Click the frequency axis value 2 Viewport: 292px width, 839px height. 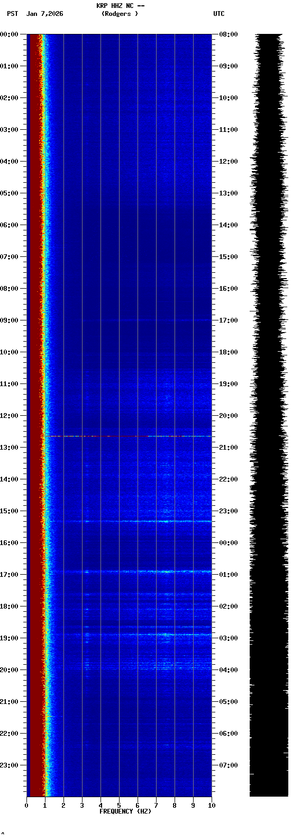click(63, 806)
